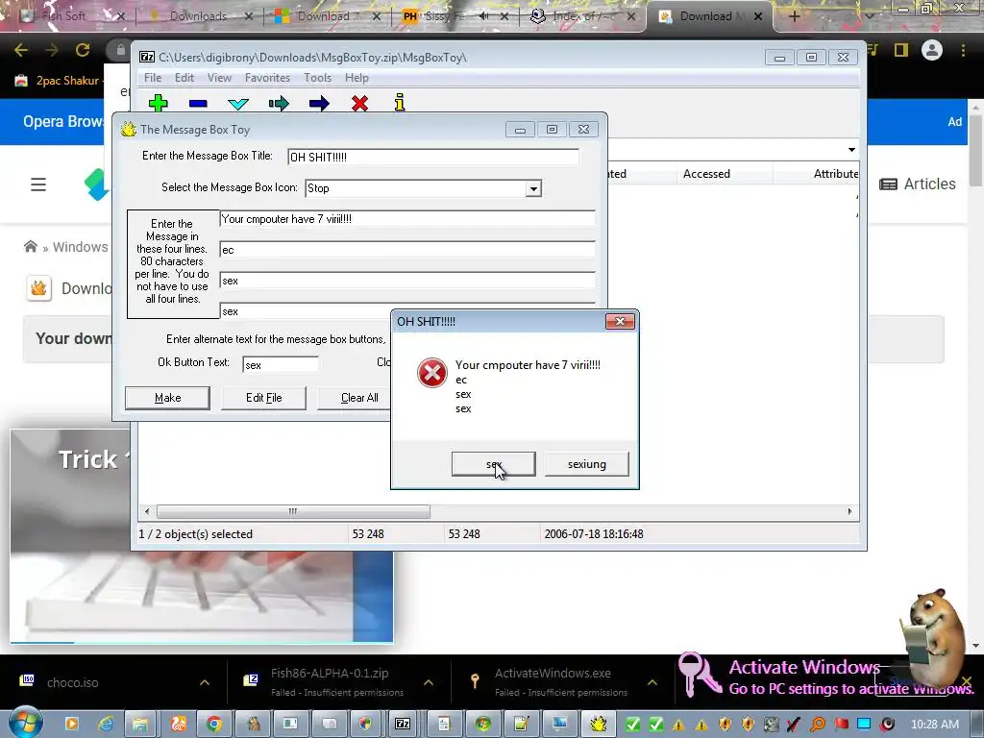Click the Make button in Message Box Toy
This screenshot has height=738, width=984.
pos(167,398)
